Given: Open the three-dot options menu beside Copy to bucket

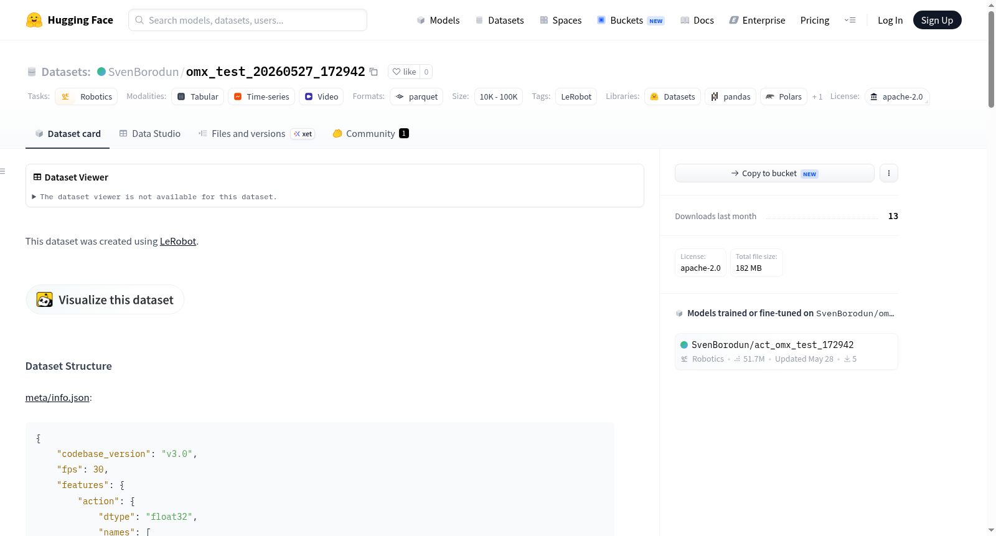Looking at the screenshot, I should [889, 173].
